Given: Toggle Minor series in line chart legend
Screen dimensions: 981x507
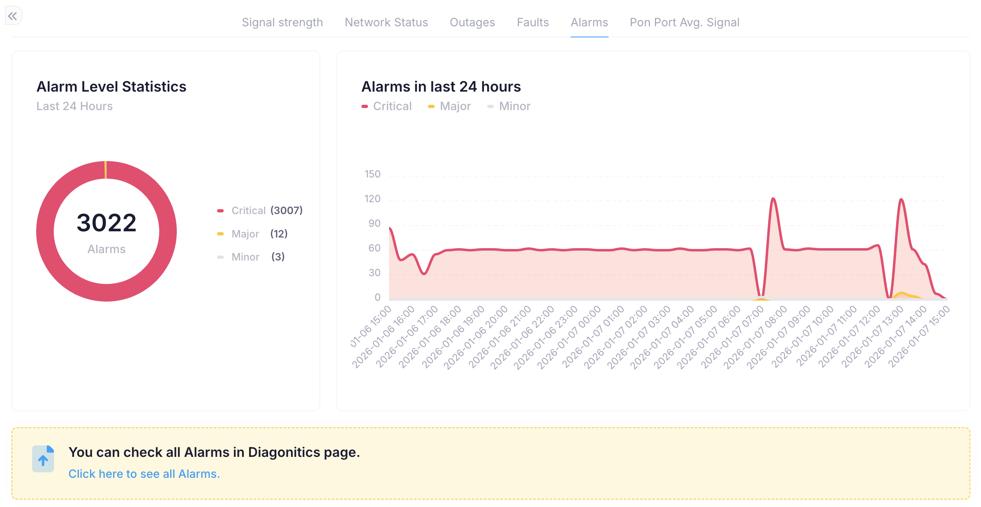Looking at the screenshot, I should coord(514,106).
